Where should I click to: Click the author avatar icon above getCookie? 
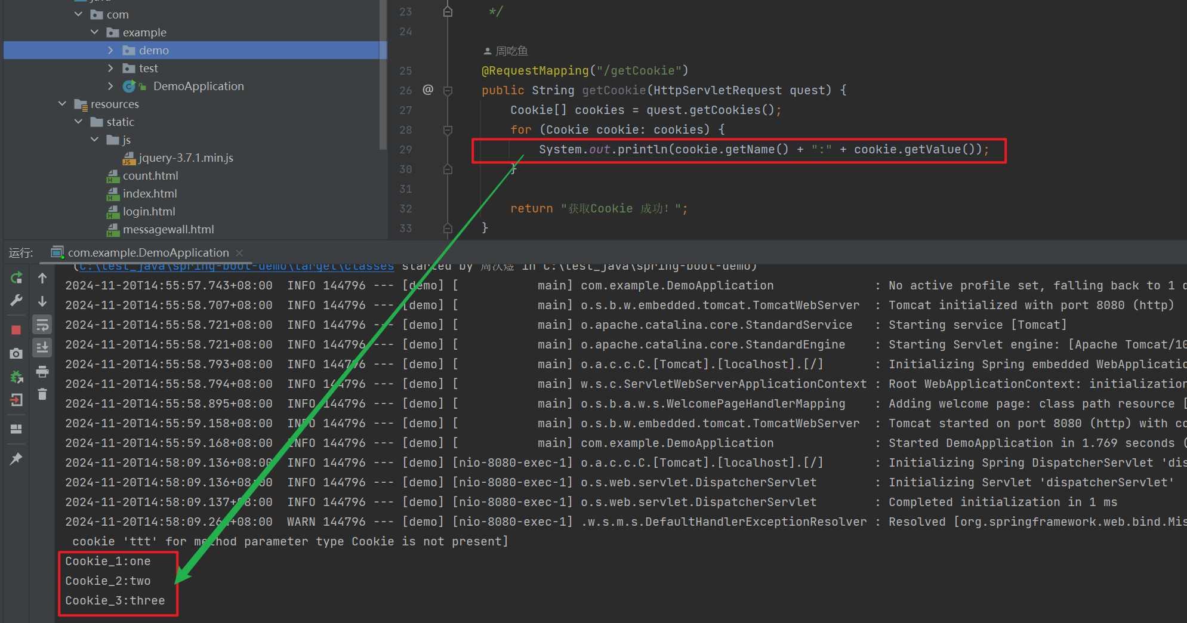(488, 51)
